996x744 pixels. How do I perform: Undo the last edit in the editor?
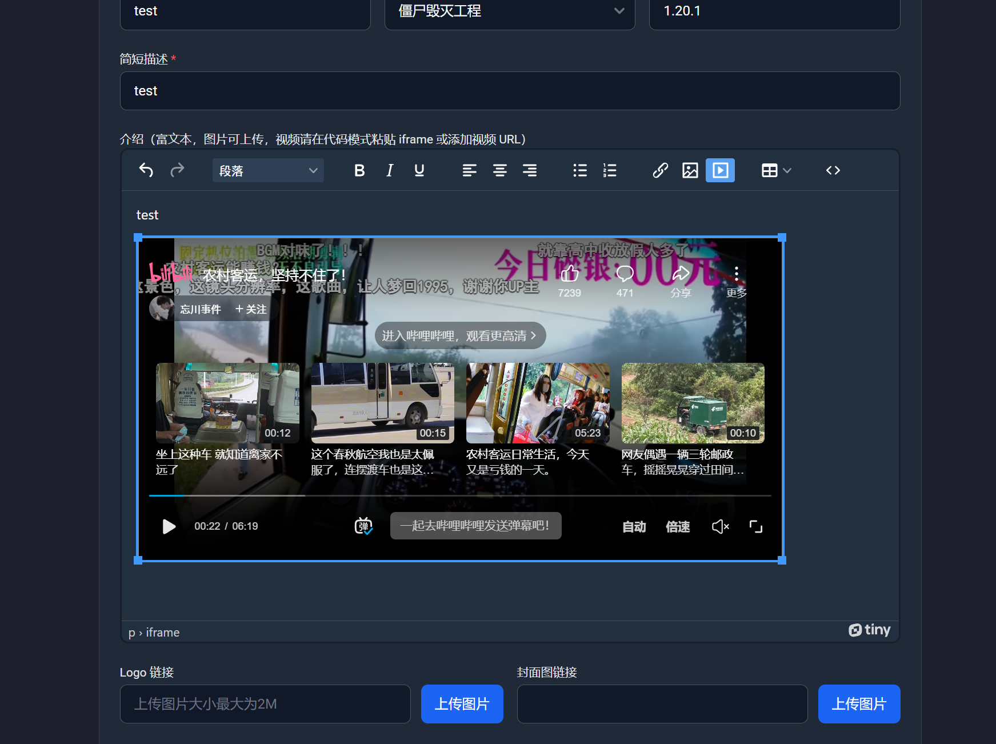[x=146, y=170]
